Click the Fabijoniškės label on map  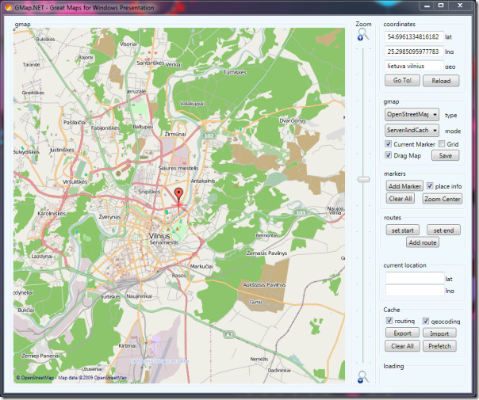coord(105,128)
